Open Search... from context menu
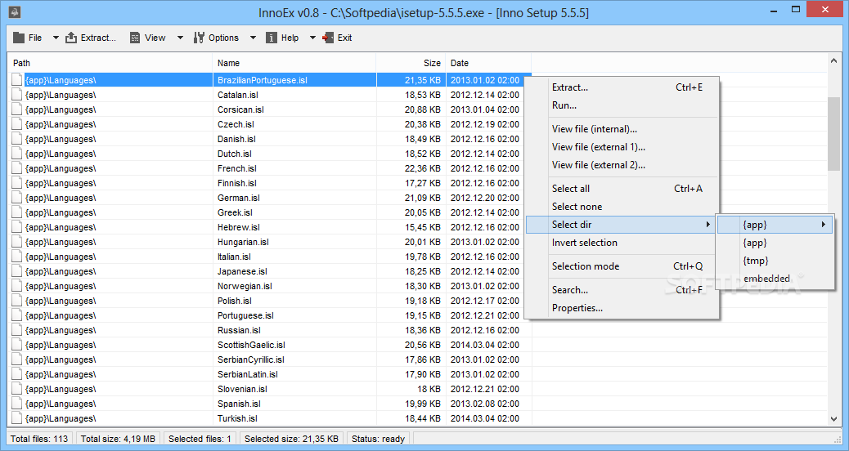 622,290
